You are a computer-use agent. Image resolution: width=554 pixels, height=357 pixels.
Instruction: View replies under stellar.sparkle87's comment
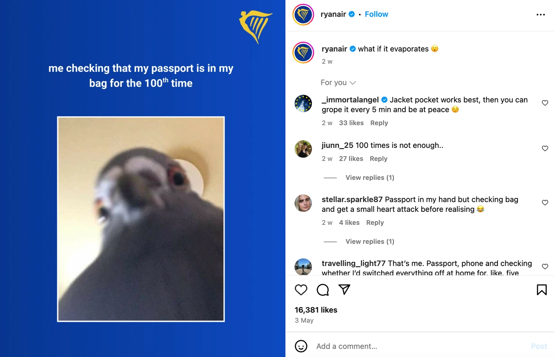[x=370, y=241]
